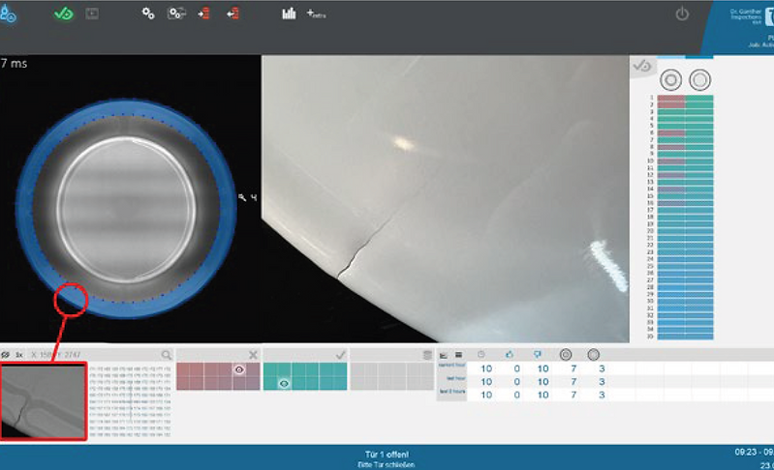This screenshot has height=470, width=774.
Task: Click the Dr. Günther Inspections logo
Action: [752, 16]
